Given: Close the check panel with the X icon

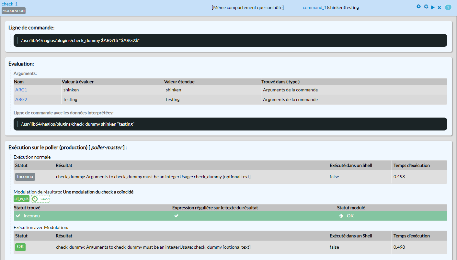Looking at the screenshot, I should 440,7.
